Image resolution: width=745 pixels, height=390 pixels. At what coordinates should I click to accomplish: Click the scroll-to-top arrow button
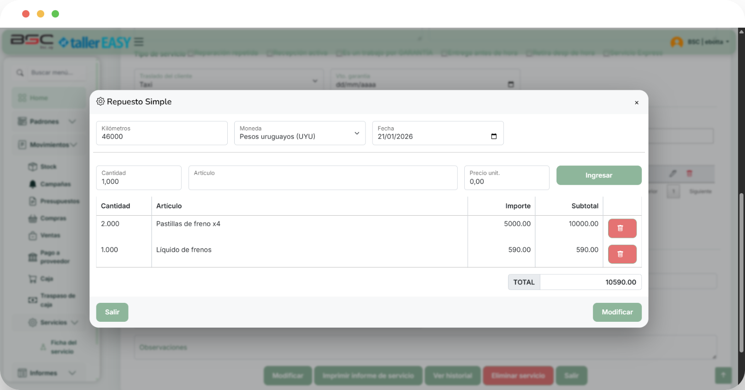[723, 375]
